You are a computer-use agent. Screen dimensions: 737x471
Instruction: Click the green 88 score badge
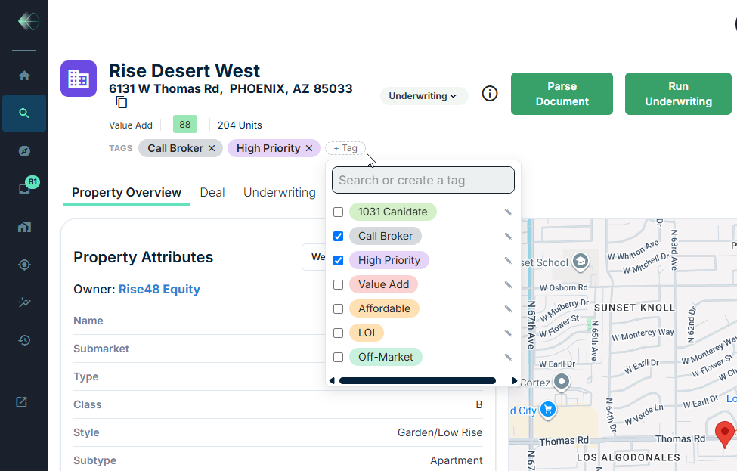pyautogui.click(x=185, y=125)
